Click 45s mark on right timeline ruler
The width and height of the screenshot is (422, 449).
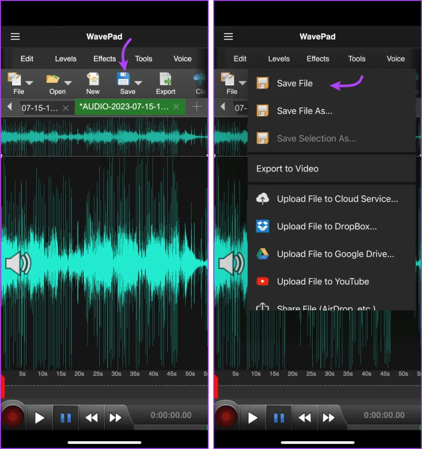coord(385,374)
